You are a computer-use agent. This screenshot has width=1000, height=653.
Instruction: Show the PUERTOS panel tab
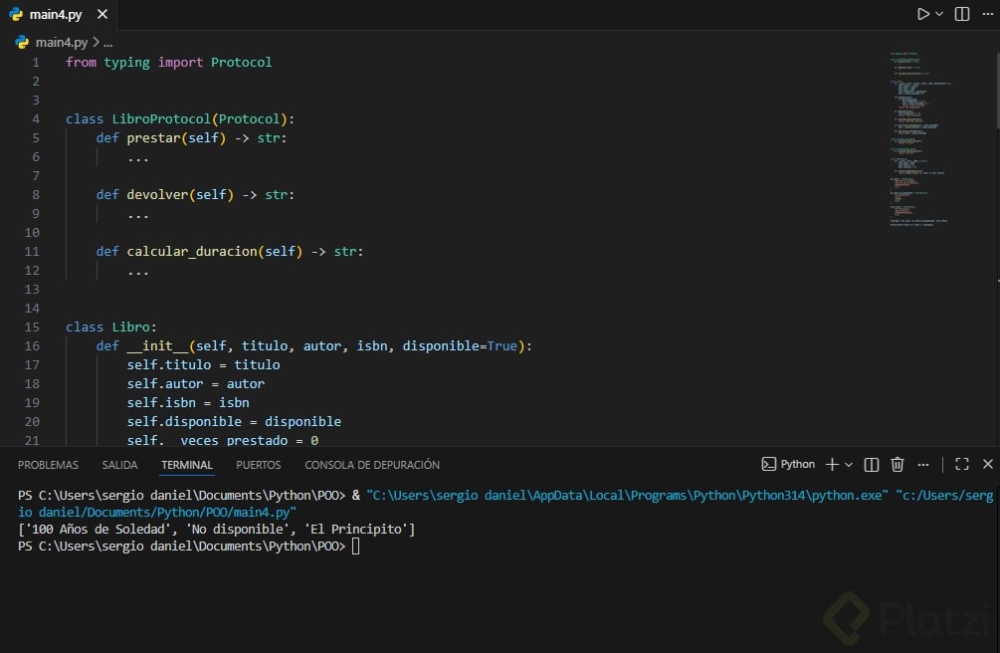click(x=258, y=465)
